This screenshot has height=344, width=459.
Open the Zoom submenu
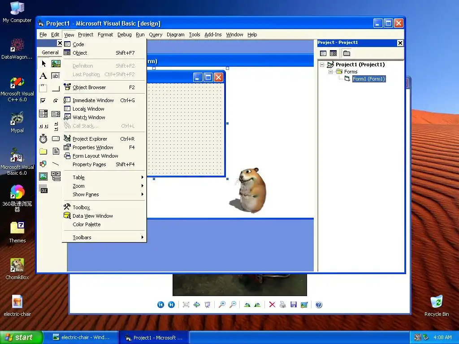coord(104,186)
